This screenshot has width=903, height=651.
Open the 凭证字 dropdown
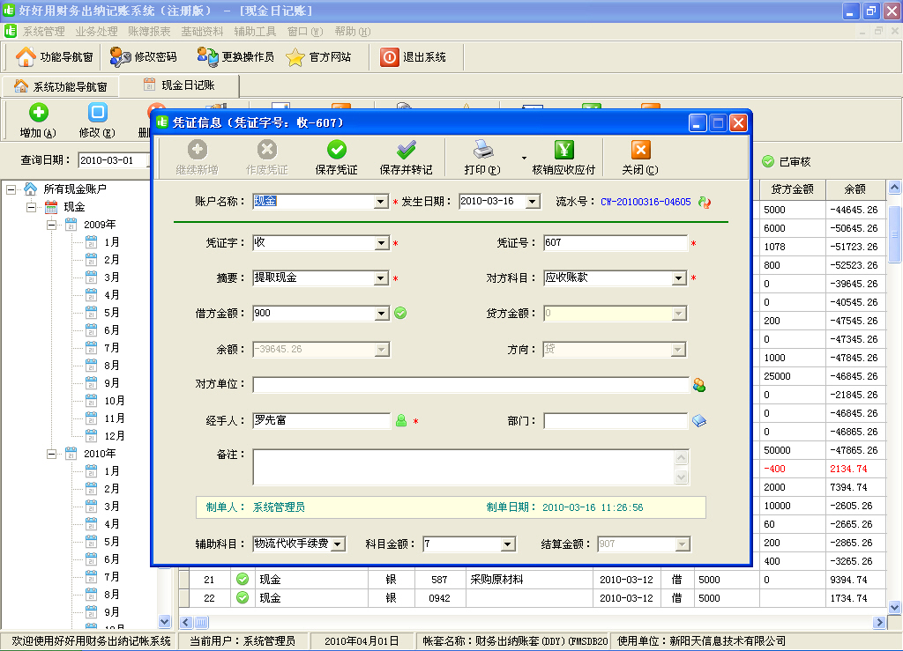tap(381, 243)
